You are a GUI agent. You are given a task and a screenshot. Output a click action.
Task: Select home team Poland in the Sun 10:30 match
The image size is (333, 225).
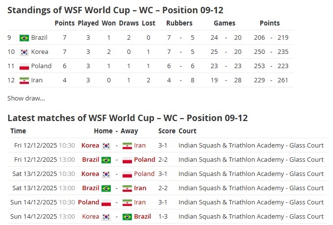point(89,202)
